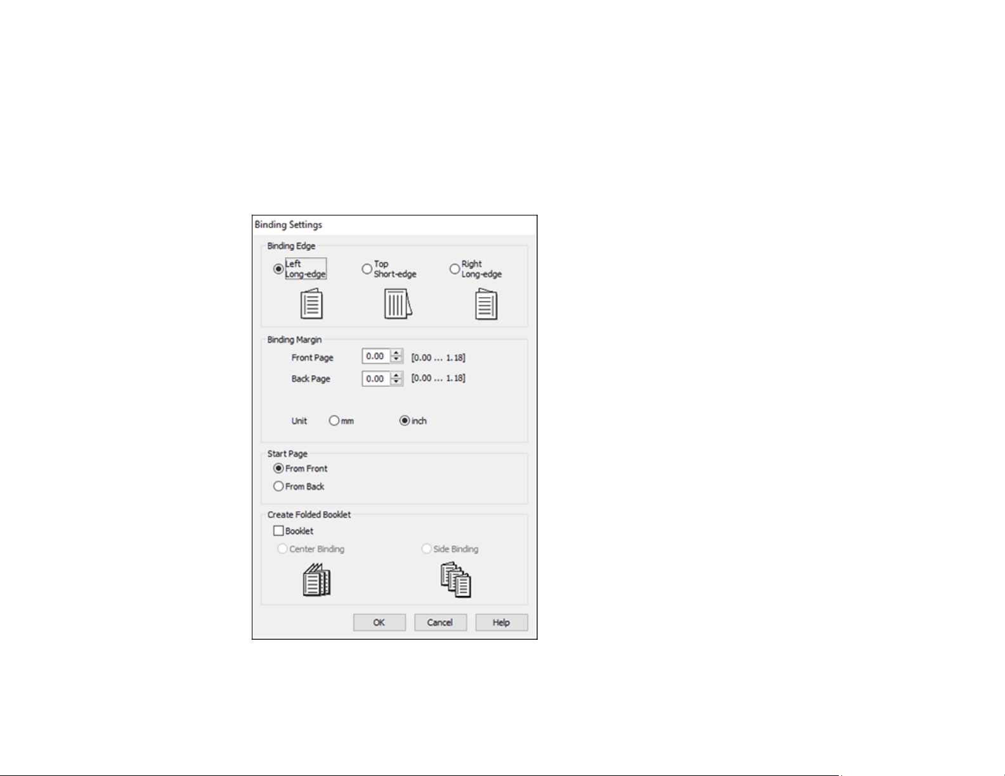Choose Center Binding booklet option
Screen dimensions: 1005x776
(283, 549)
